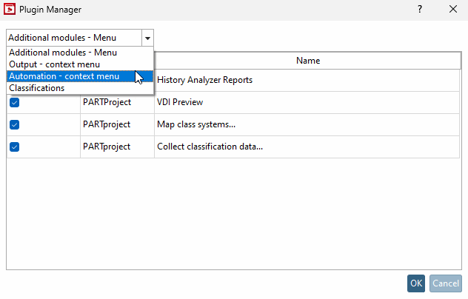Toggle the 'Map class systems...' checkbox

pos(15,124)
